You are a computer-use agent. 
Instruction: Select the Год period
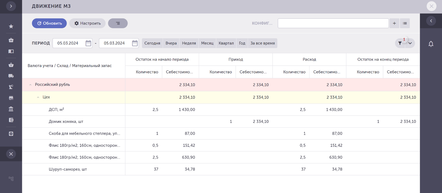click(x=242, y=43)
